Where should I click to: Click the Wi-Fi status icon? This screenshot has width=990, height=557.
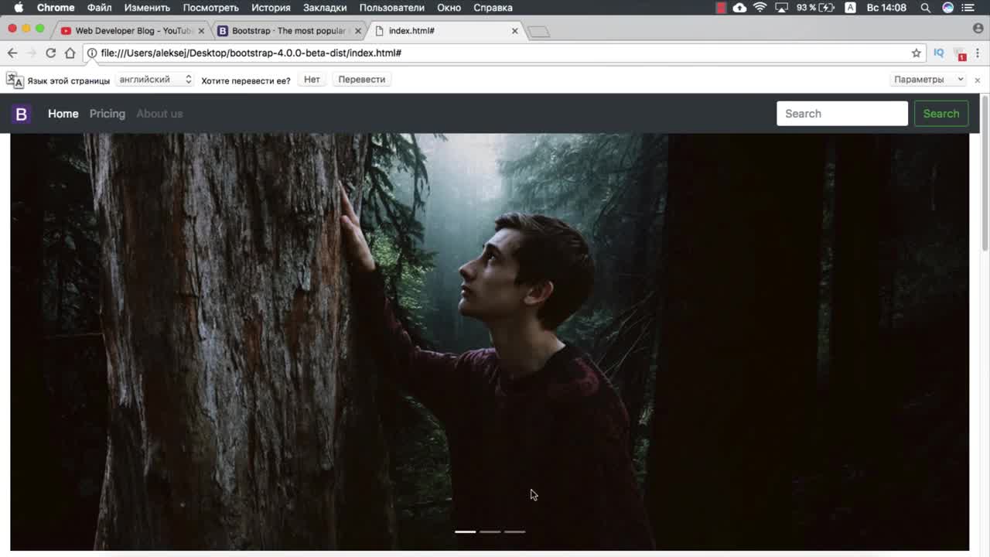pos(760,8)
